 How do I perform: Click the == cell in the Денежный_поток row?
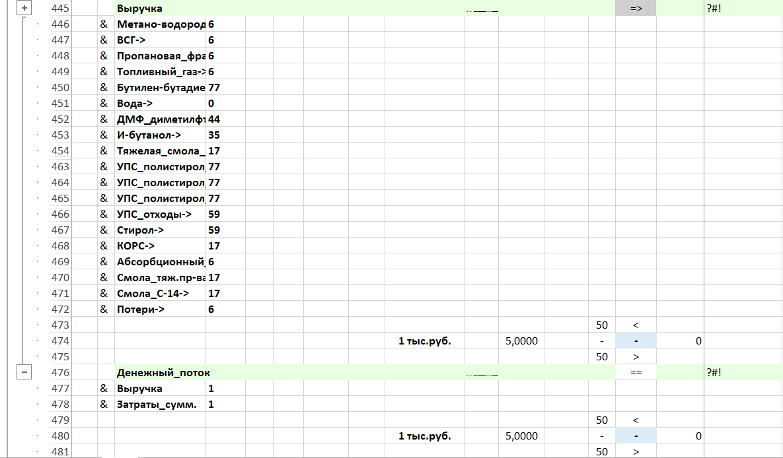tap(636, 373)
